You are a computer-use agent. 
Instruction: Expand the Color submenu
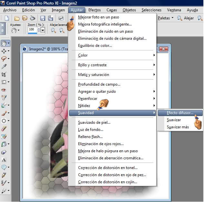point(113,55)
